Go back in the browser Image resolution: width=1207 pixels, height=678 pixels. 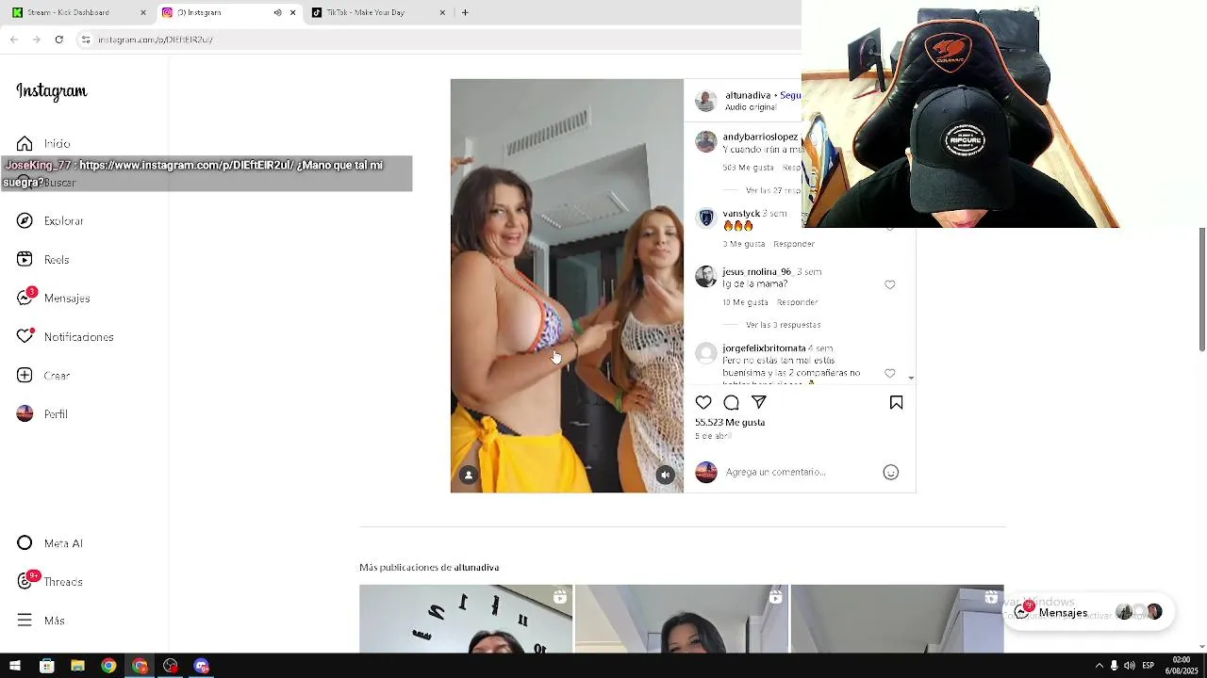pos(13,40)
